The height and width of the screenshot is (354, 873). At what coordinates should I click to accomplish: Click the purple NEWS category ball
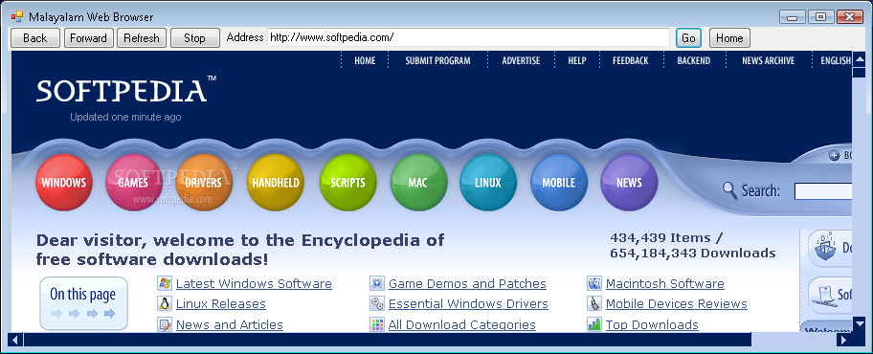(629, 182)
